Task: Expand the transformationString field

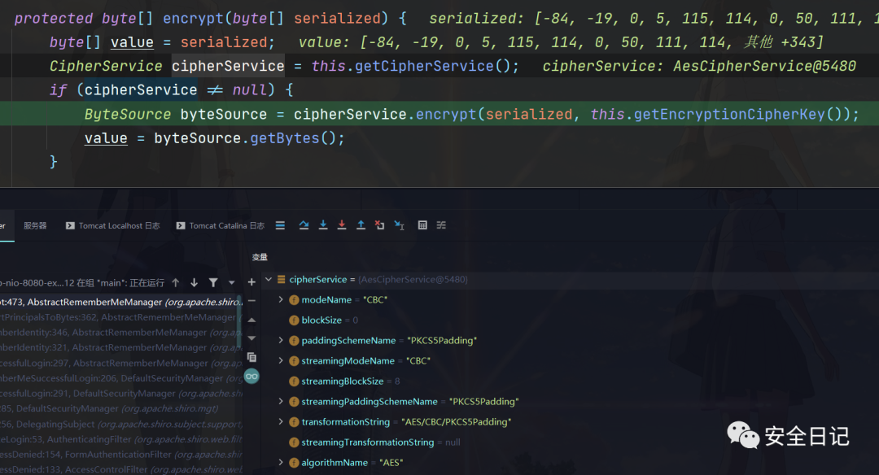Action: pos(281,422)
